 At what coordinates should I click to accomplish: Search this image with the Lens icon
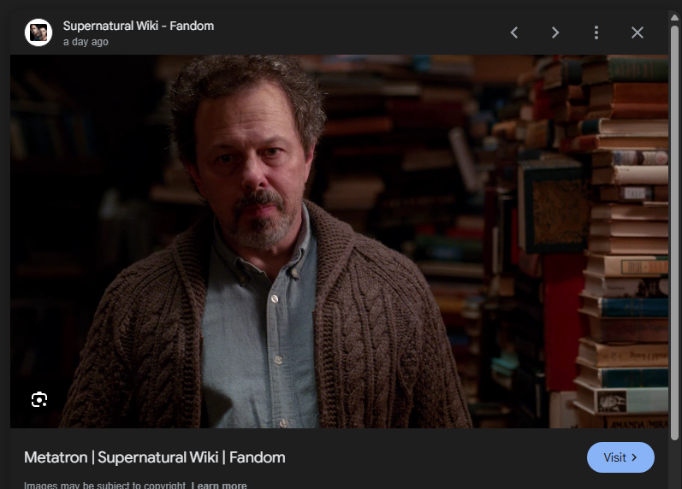[39, 399]
